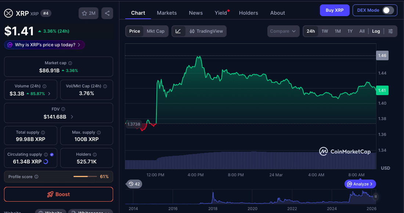Click Holders info icon
Image resolution: width=404 pixels, height=213 pixels.
(94, 155)
